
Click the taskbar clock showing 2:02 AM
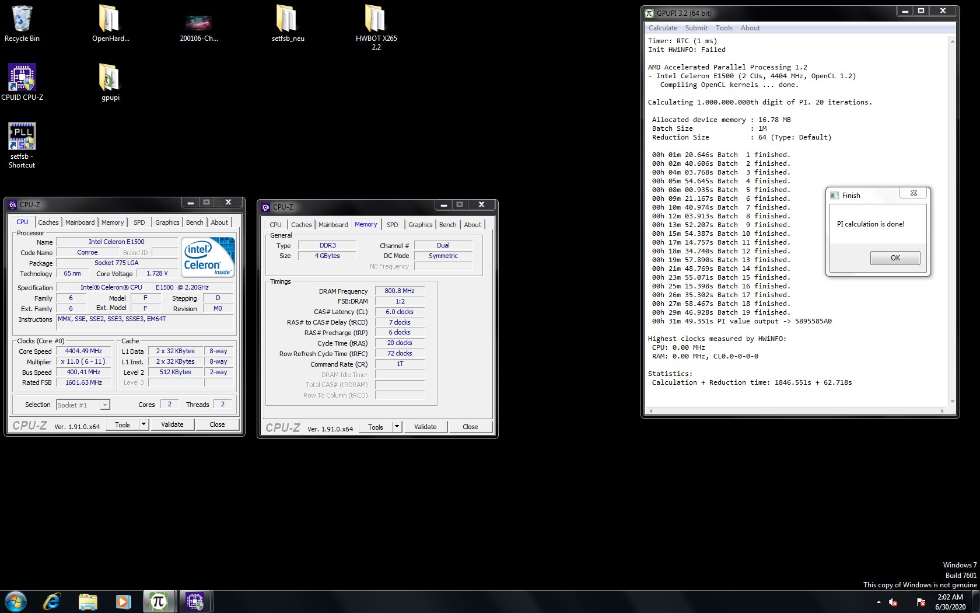click(x=950, y=602)
